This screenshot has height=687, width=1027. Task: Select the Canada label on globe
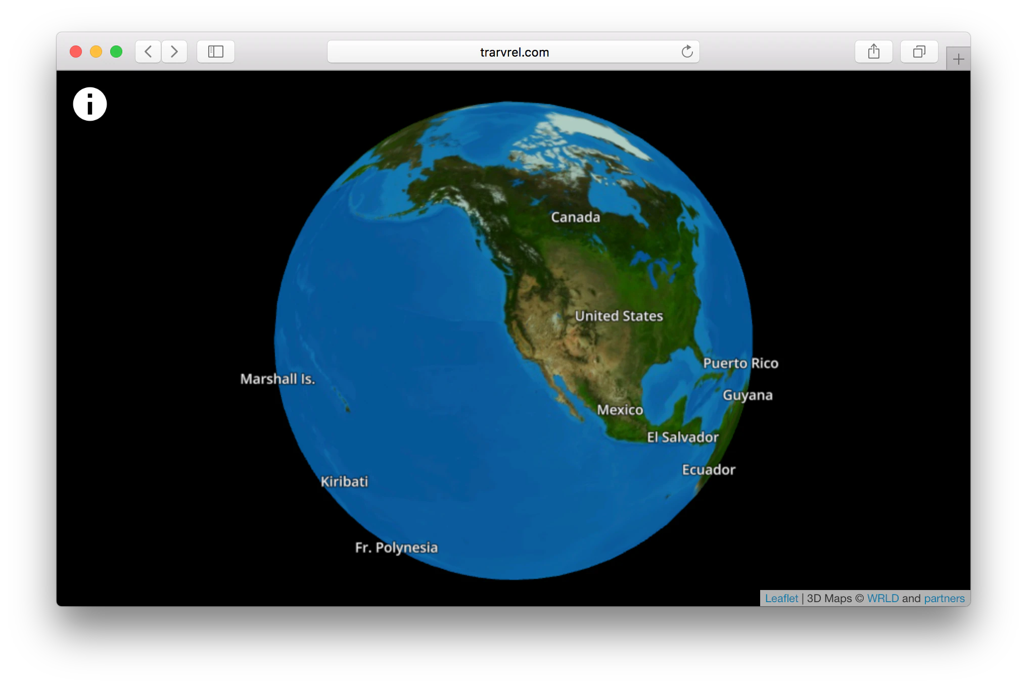click(575, 217)
